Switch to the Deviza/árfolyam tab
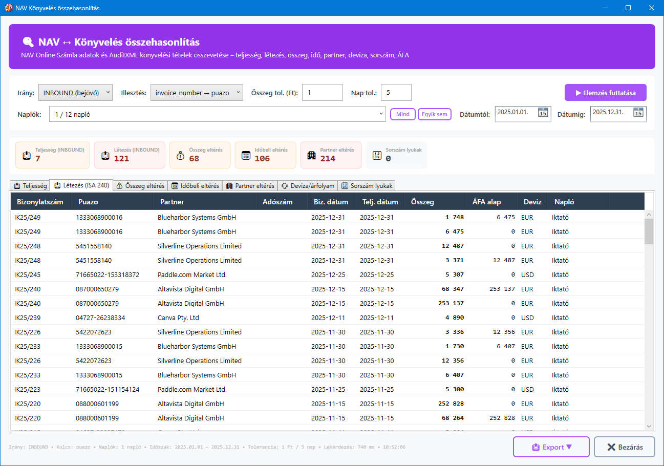664x466 pixels. [308, 186]
